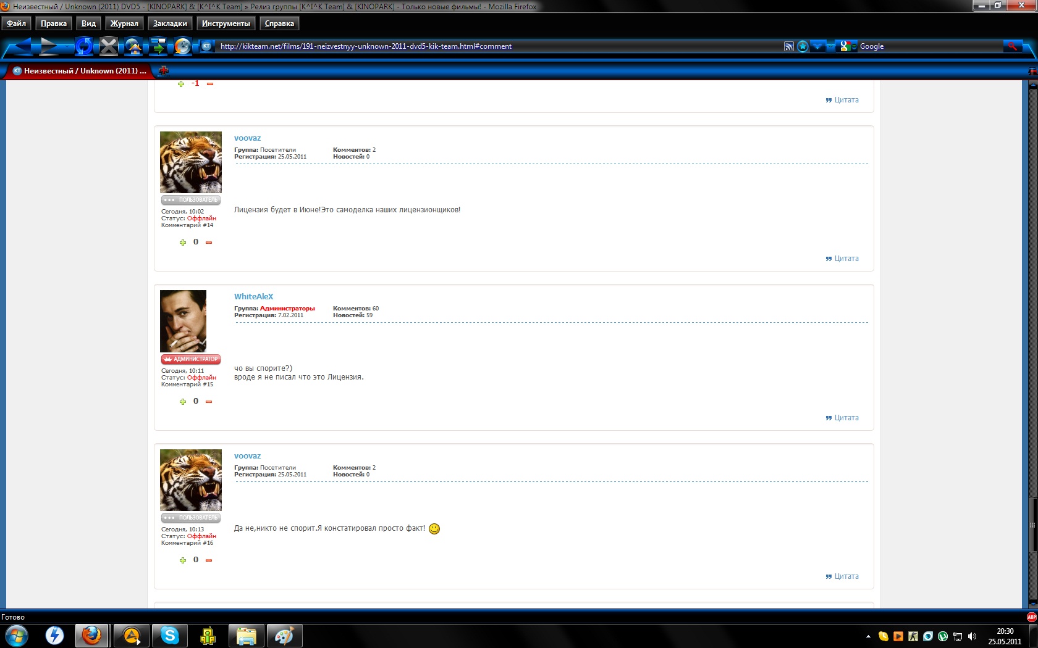Open voovaz profile from comment #14 username
Screen dimensions: 1038x648
point(247,138)
